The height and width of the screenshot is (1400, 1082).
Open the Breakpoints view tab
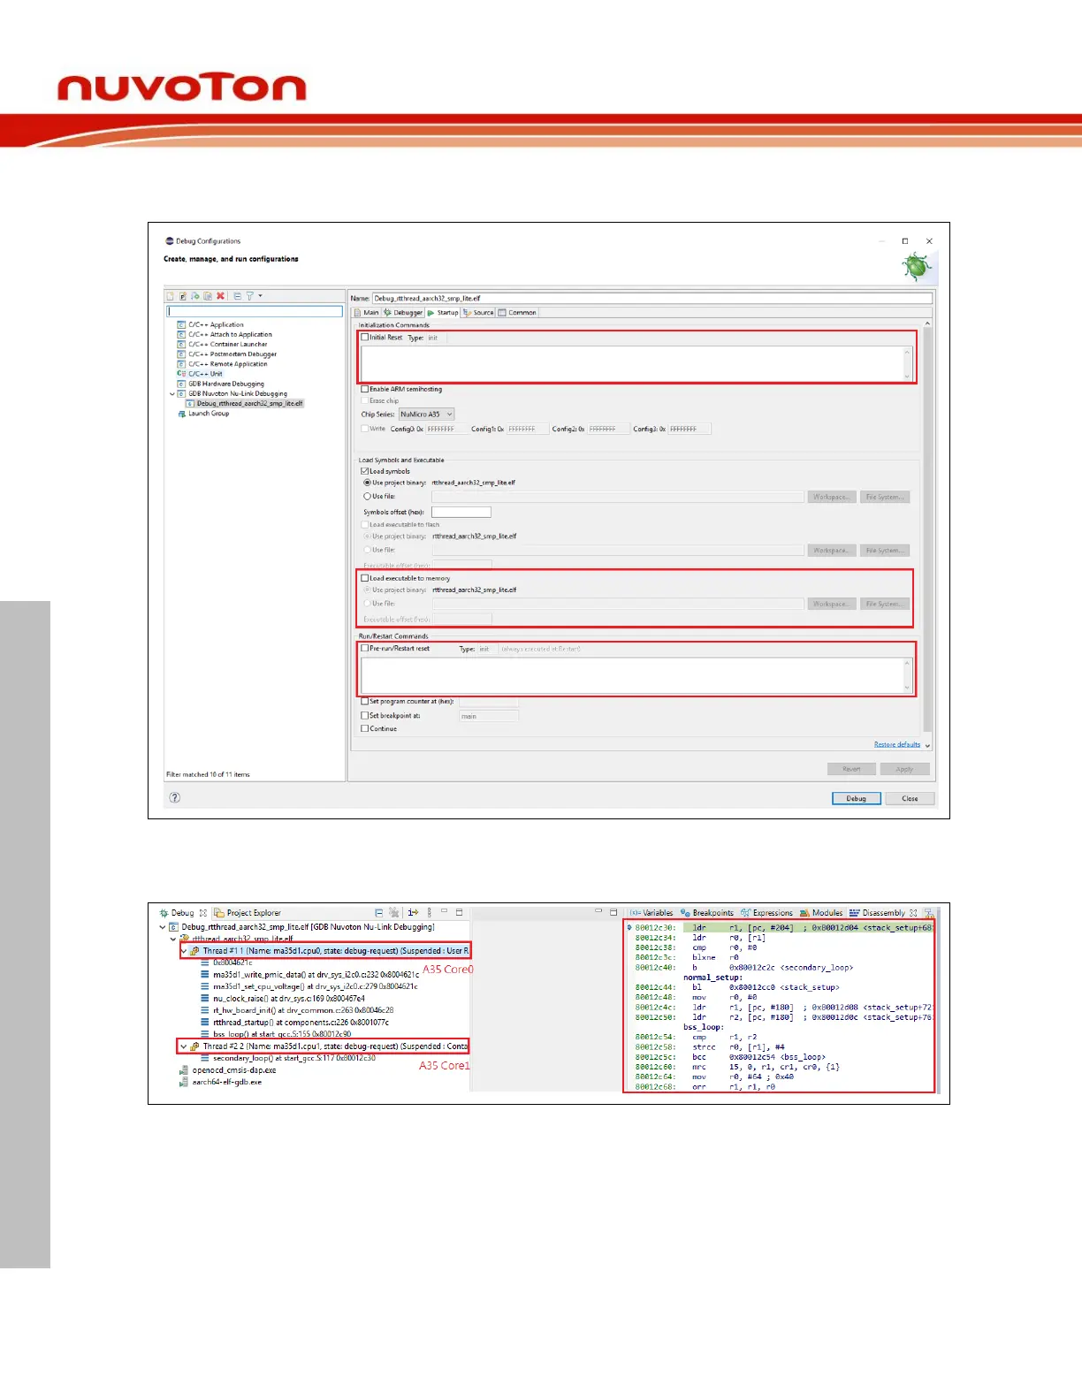click(707, 913)
